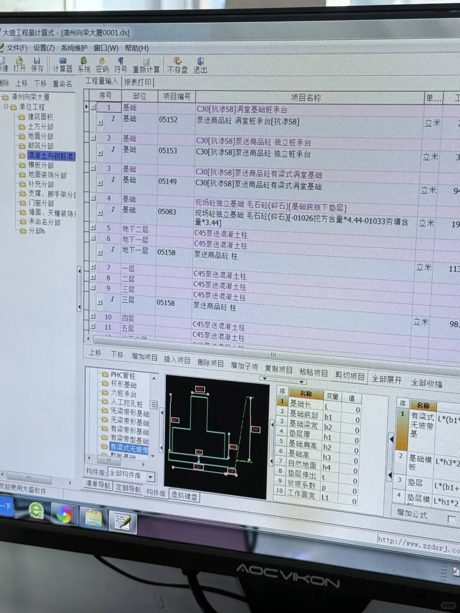
Task: Collapse the 单位工程 tree node
Action: coord(6,106)
